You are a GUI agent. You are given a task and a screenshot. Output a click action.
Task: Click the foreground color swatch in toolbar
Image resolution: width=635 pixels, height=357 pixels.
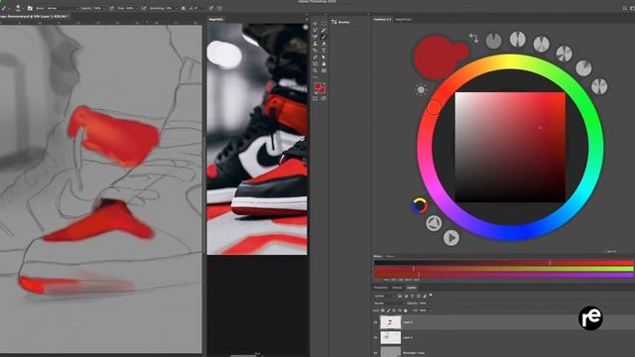pos(317,85)
